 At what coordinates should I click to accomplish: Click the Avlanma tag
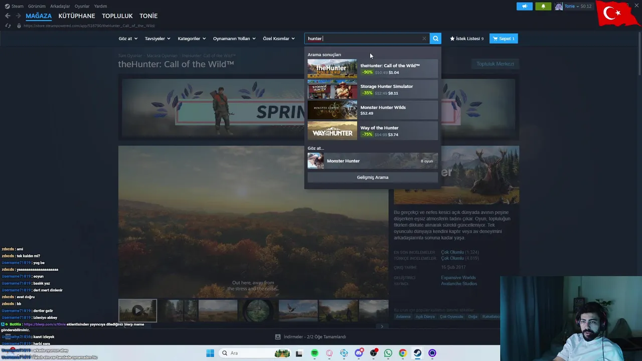tap(403, 317)
